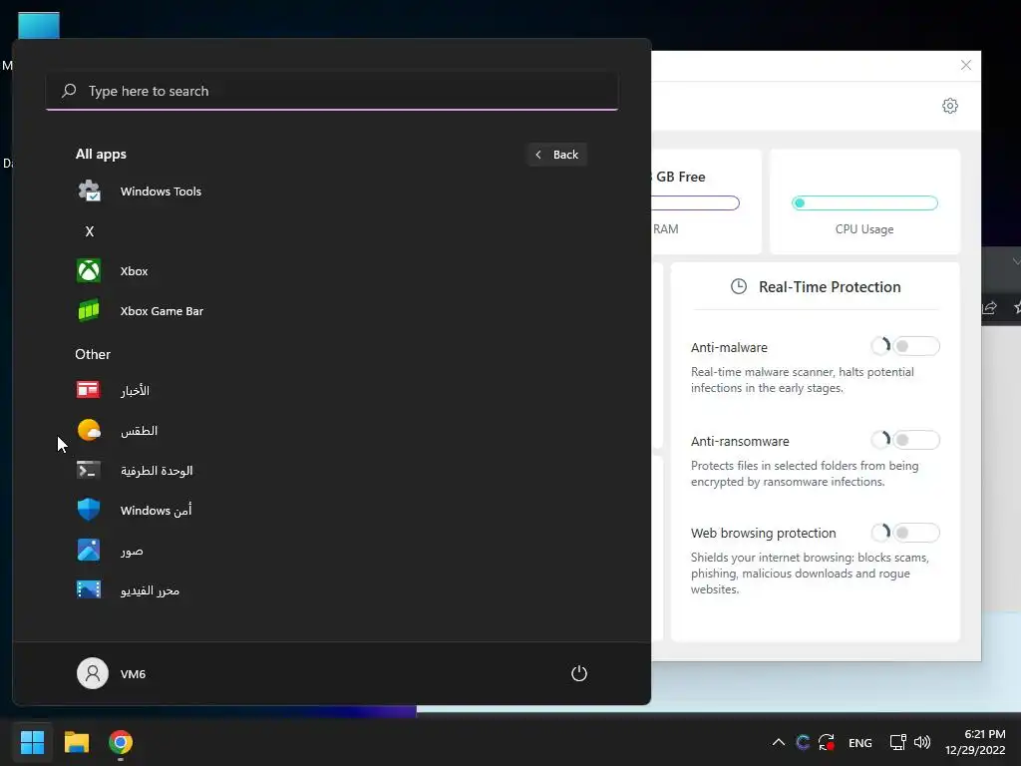
Task: Click the Windows Start button
Action: [x=32, y=742]
